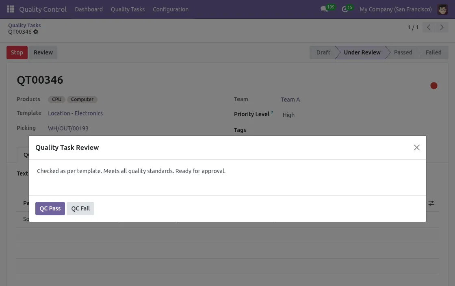Open the Location - Electronics template link
The height and width of the screenshot is (286, 455).
tap(76, 113)
